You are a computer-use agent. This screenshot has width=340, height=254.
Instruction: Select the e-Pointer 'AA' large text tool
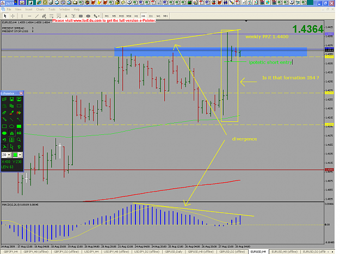pyautogui.click(x=19, y=133)
